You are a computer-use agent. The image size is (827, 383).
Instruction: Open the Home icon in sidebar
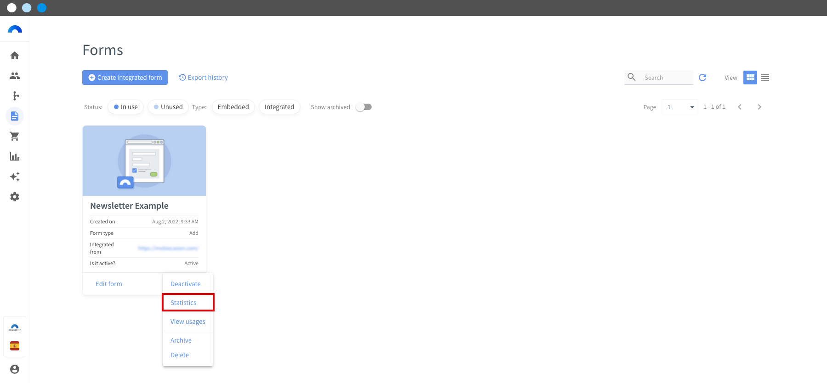tap(15, 56)
